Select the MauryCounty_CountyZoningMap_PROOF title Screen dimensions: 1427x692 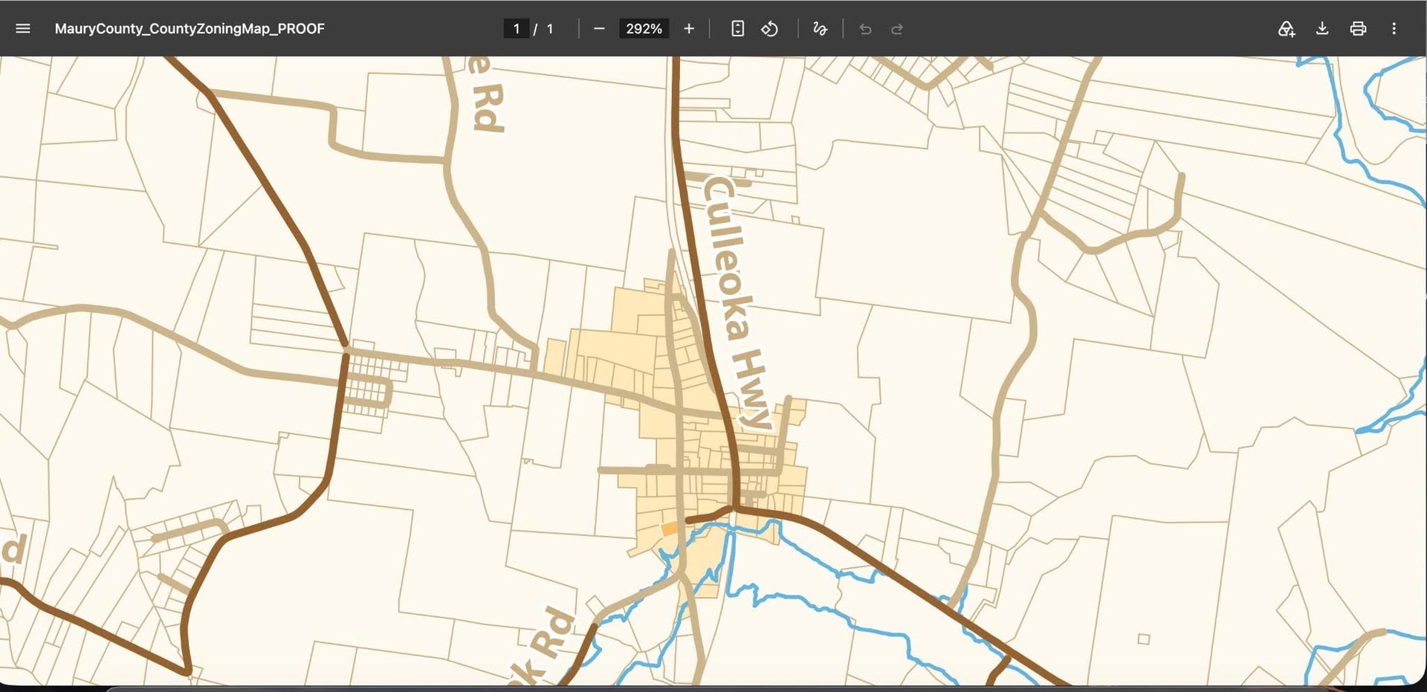click(x=190, y=28)
